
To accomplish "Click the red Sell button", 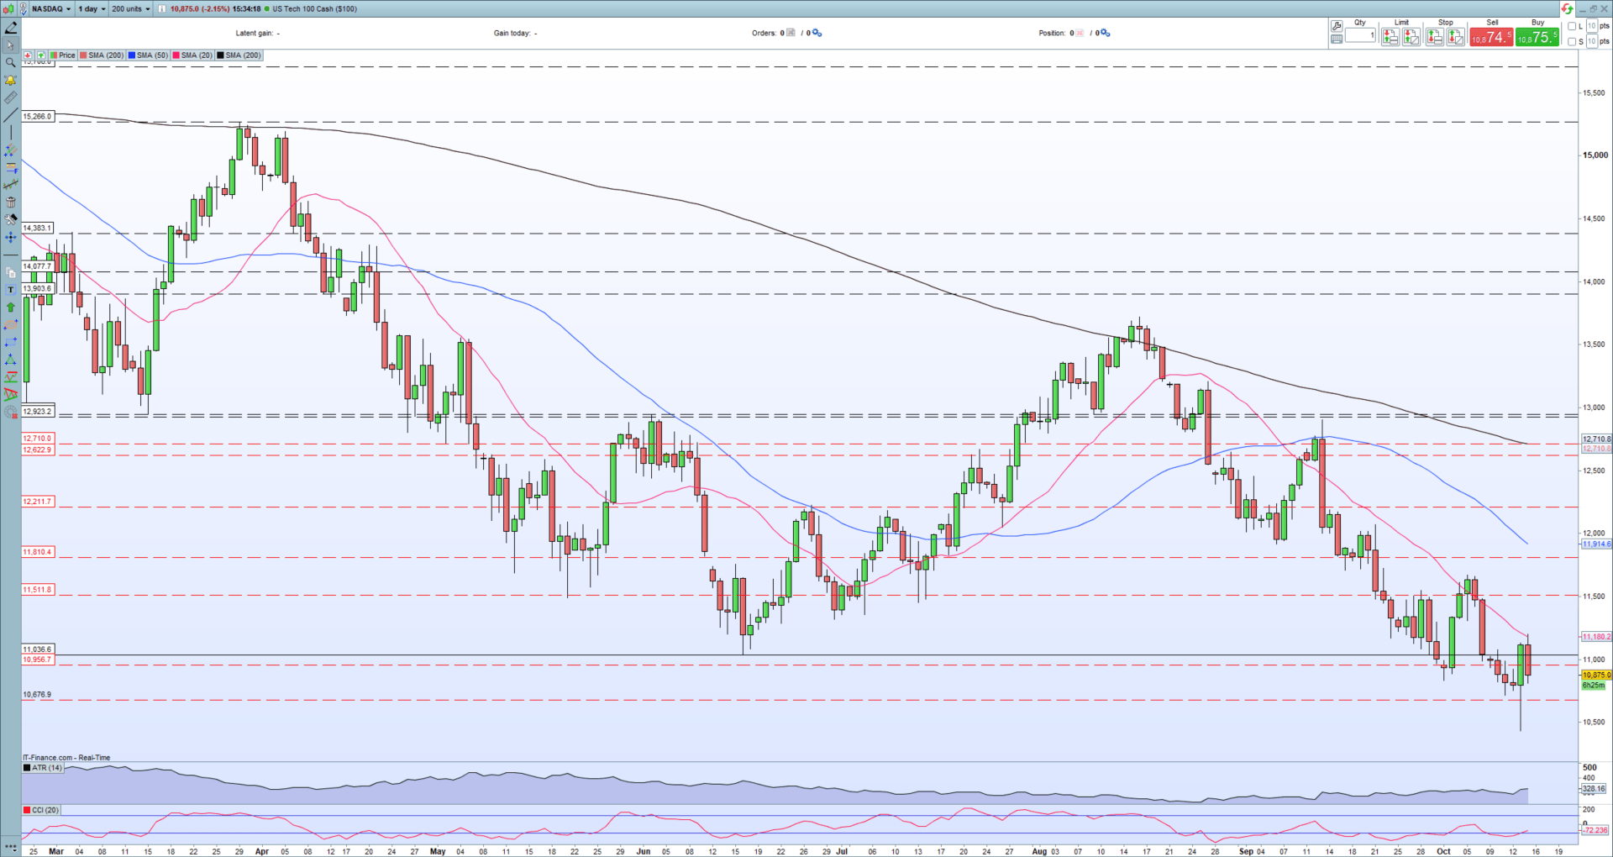I will coord(1492,37).
